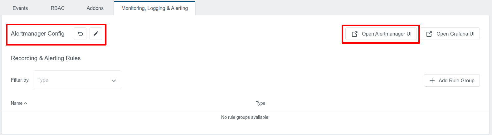Click the external-link icon beside Open Alertmanager UI

click(354, 34)
